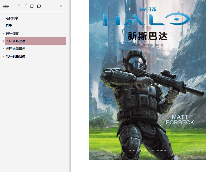Expand the 光环·使者 bookmark tree arrow
The width and height of the screenshot is (213, 172).
[4, 33]
